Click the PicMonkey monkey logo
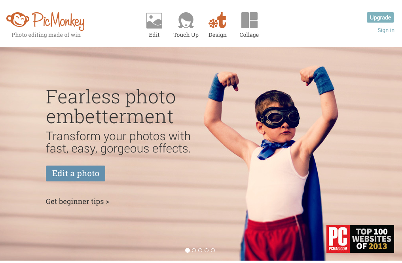 18,19
